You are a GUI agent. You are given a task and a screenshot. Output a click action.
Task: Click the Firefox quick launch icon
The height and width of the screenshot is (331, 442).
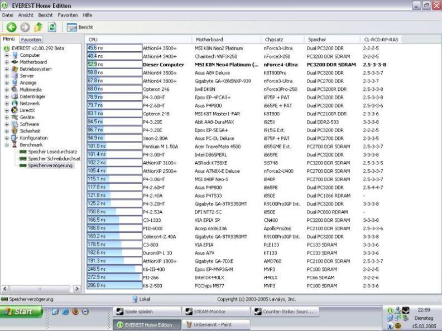(75, 311)
